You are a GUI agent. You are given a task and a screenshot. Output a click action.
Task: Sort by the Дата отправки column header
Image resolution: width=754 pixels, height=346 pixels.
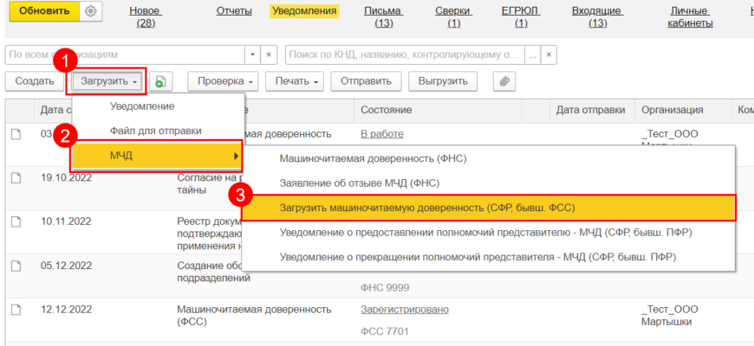click(592, 110)
